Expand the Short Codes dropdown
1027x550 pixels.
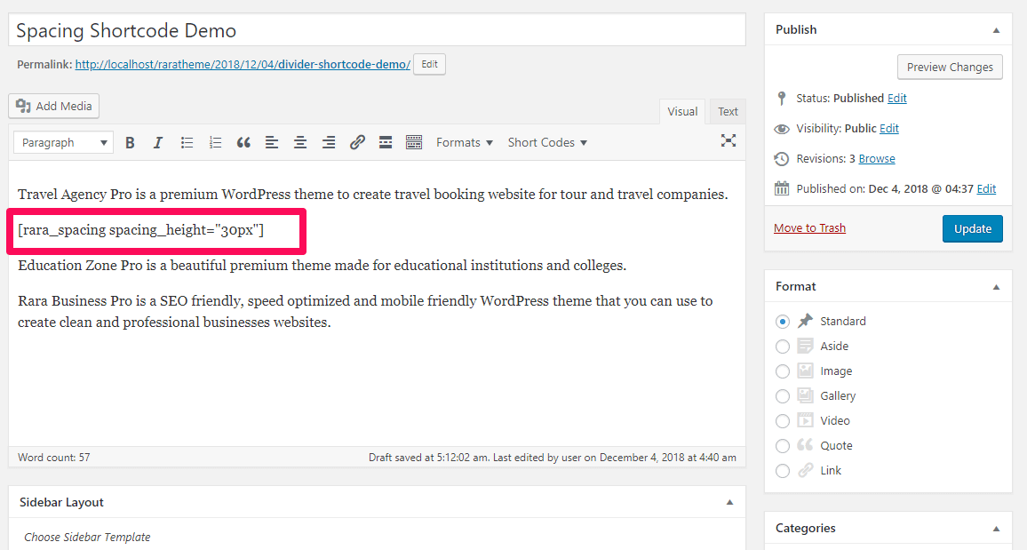pos(547,142)
